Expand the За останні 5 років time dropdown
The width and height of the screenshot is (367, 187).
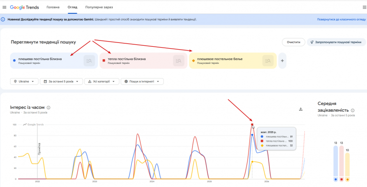61,82
